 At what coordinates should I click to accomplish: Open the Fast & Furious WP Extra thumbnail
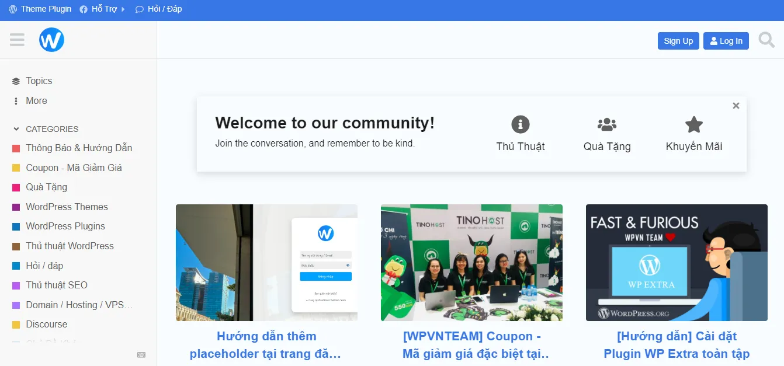point(677,263)
